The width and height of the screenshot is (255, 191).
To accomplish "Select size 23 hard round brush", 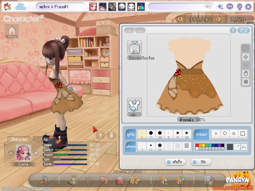I will pyautogui.click(x=160, y=134).
